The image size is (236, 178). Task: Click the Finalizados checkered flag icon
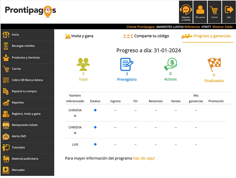pos(214,65)
